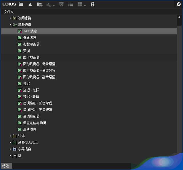The width and height of the screenshot is (183, 170).
Task: Select the 音频淡入淡出 folder label
Action: (x=28, y=142)
